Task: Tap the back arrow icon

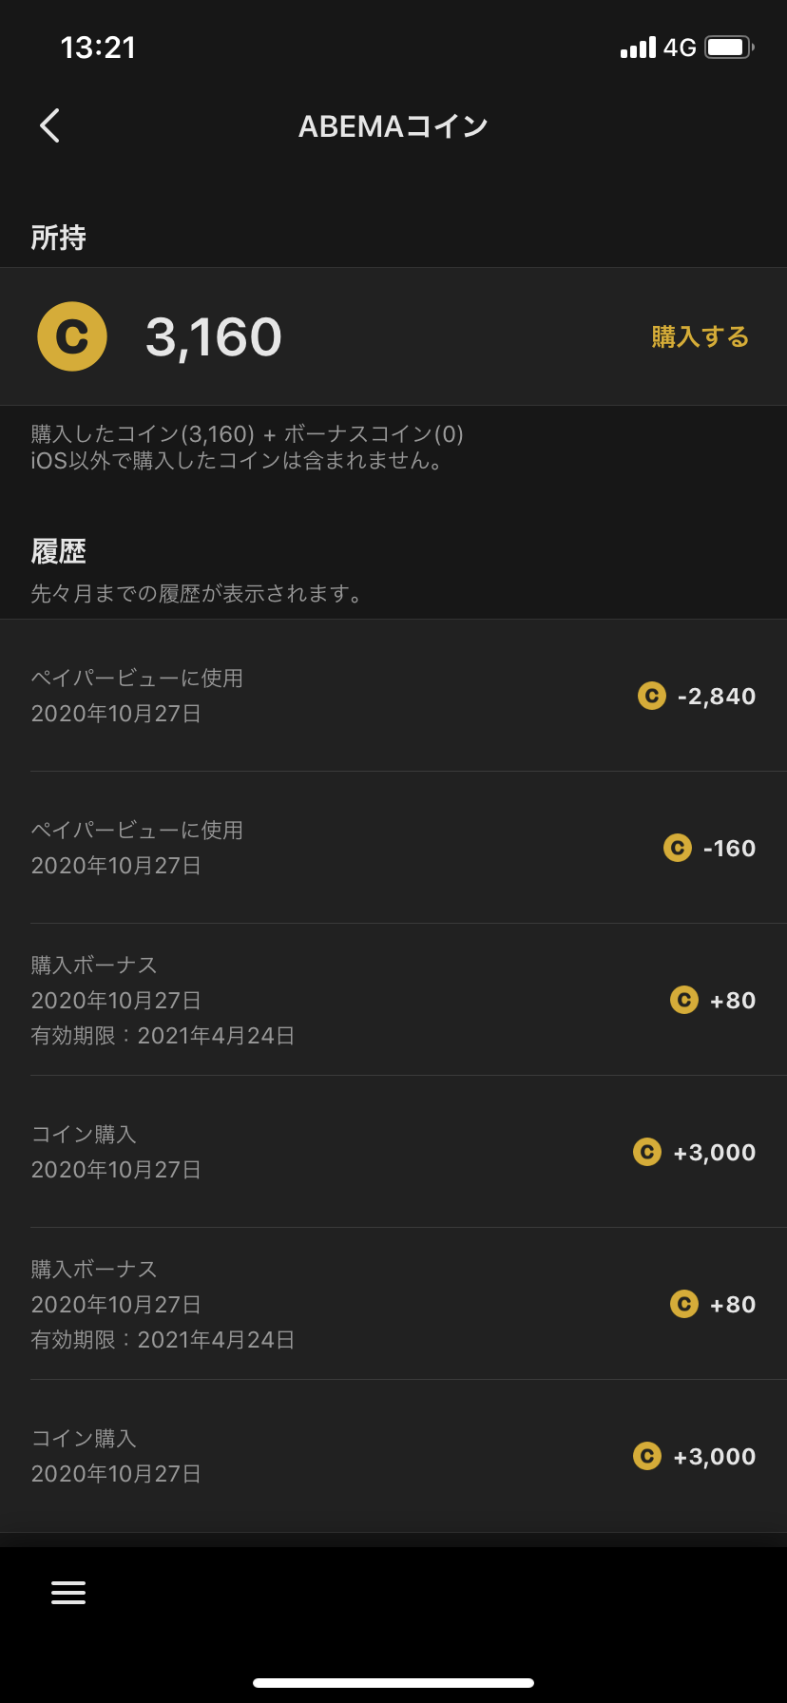Action: coord(50,125)
